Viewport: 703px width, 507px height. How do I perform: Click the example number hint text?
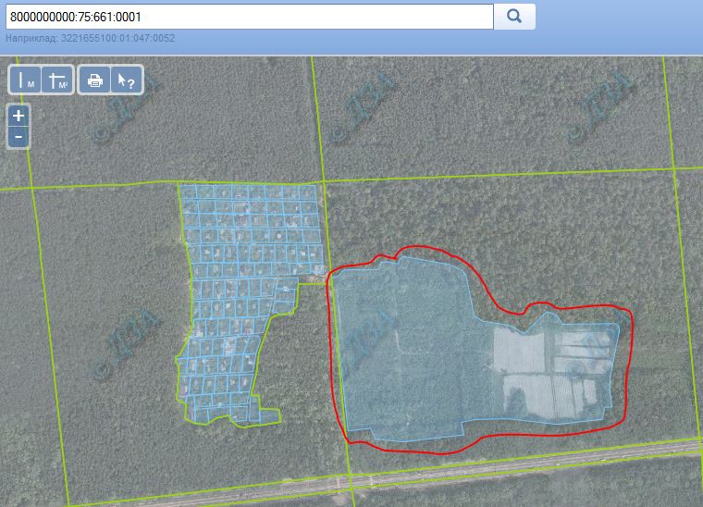pos(90,39)
